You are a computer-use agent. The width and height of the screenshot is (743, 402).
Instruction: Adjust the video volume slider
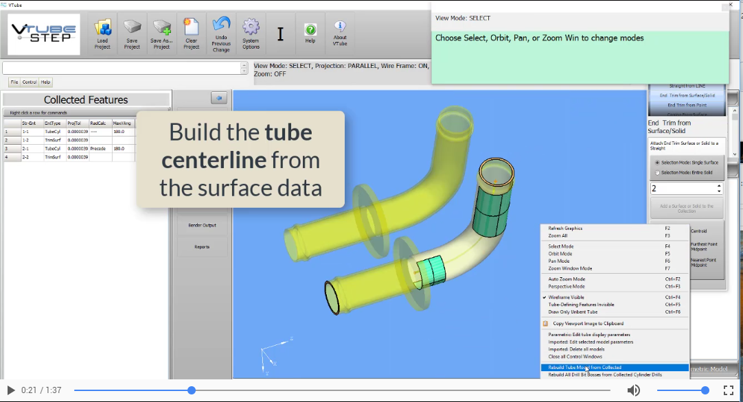pyautogui.click(x=683, y=390)
